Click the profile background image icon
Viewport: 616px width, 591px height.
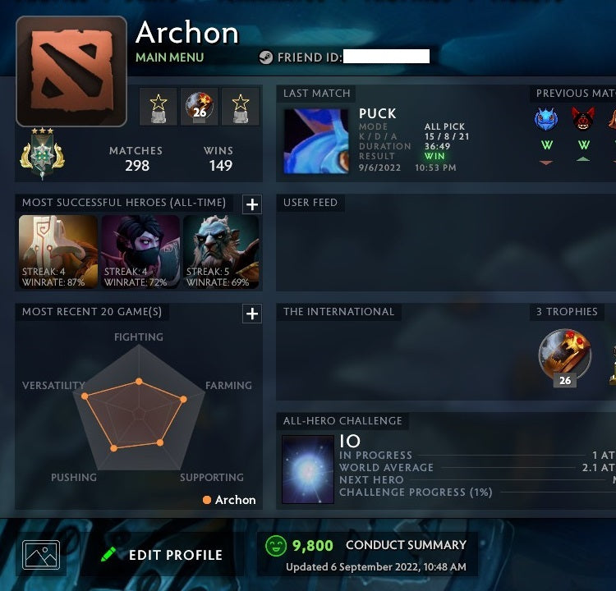point(41,555)
